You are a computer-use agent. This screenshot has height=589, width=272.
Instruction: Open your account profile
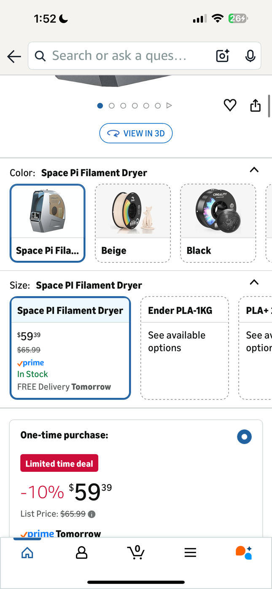pyautogui.click(x=81, y=552)
